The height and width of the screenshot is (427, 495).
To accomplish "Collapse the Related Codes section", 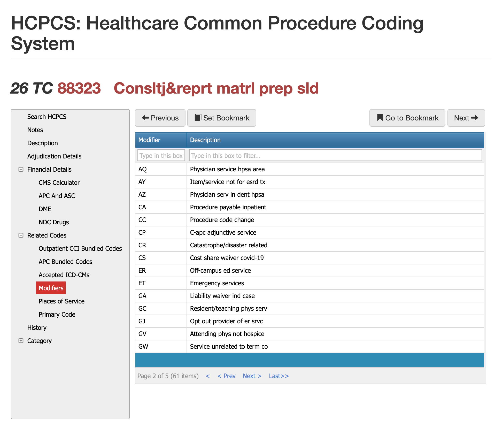I will [21, 235].
